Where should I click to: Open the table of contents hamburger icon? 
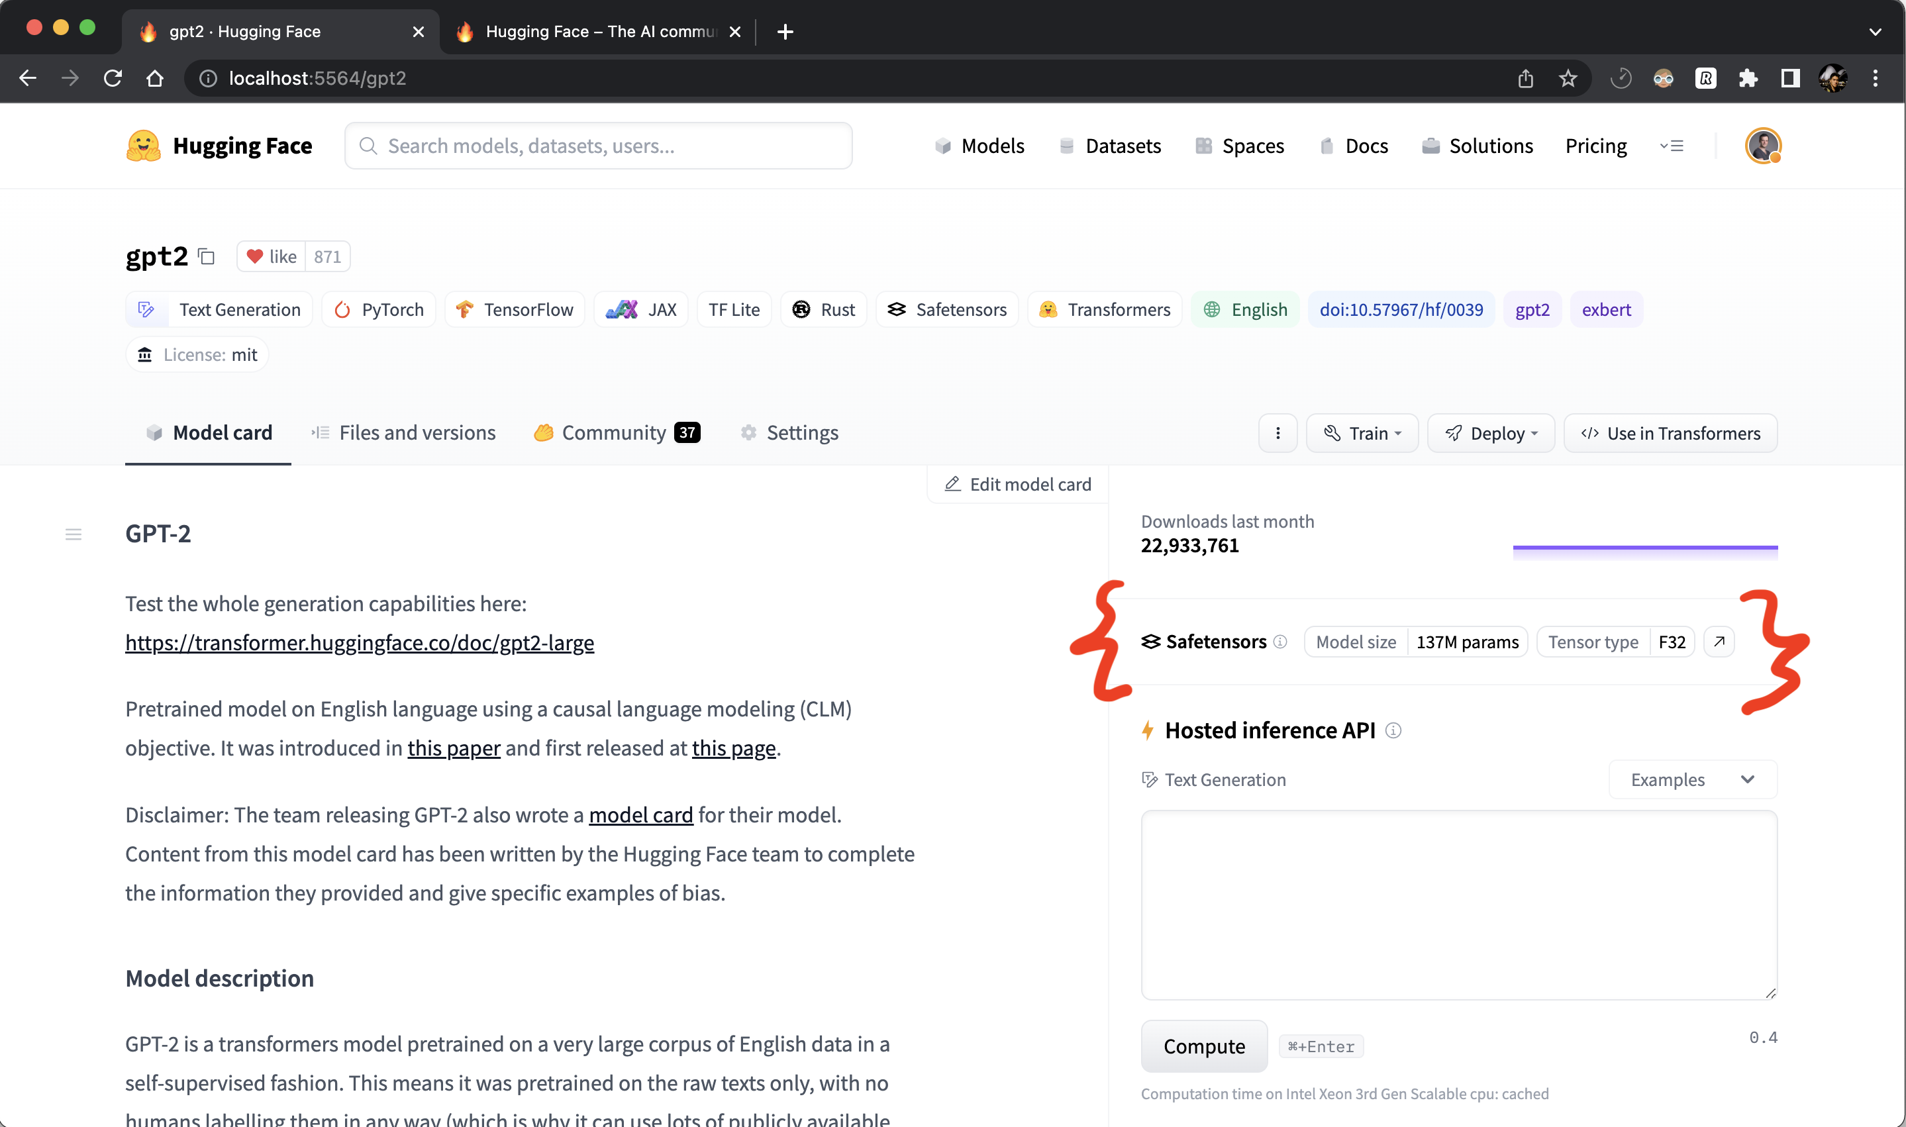tap(73, 534)
